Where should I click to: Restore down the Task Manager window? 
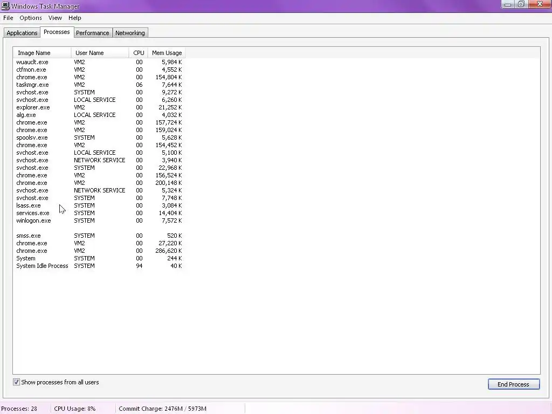tap(521, 4)
